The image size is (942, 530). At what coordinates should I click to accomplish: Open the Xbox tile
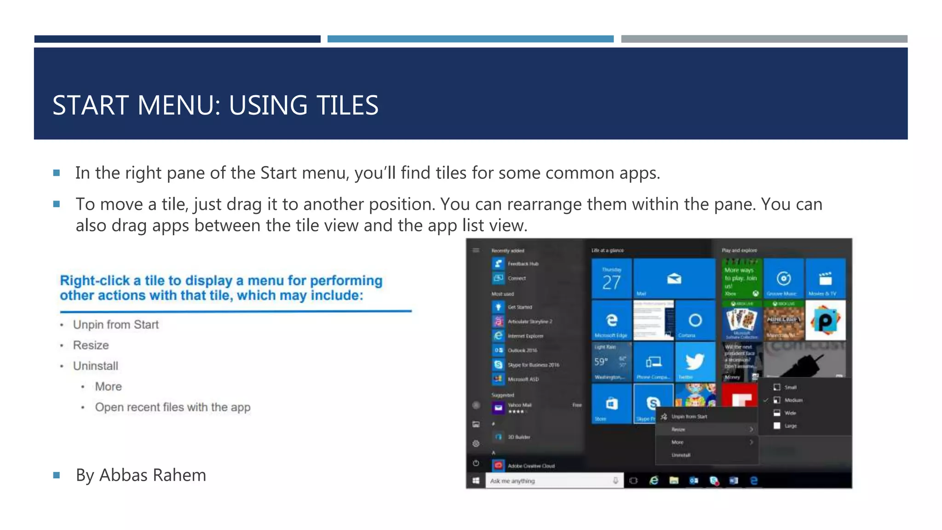point(741,278)
